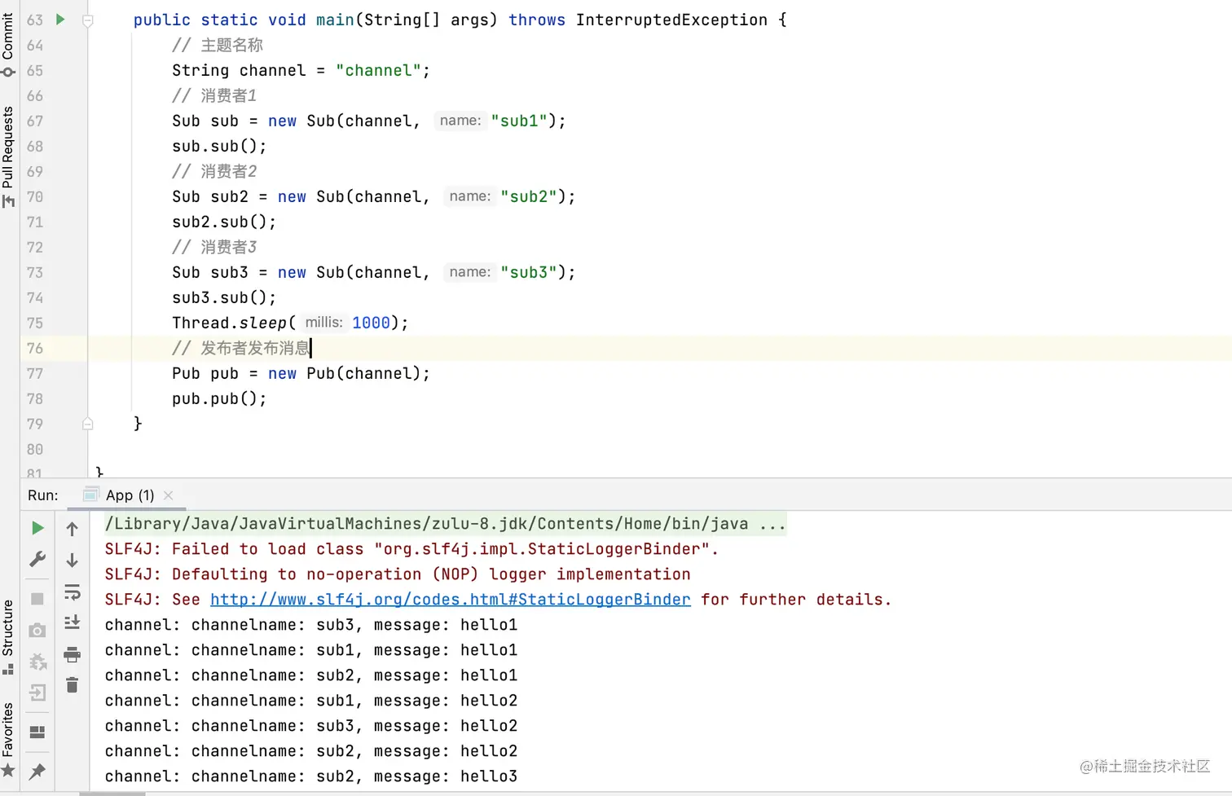Click the value 1000 in Thread.sleep
This screenshot has height=796, width=1232.
[371, 323]
